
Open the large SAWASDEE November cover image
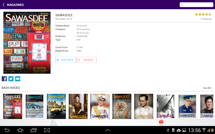pos(27,43)
